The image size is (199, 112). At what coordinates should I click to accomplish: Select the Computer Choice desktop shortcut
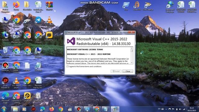(38, 53)
